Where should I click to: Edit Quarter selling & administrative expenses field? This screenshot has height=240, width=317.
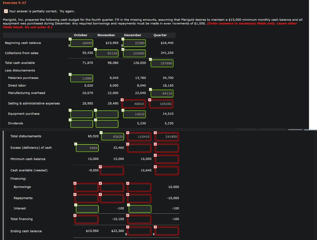point(161,104)
